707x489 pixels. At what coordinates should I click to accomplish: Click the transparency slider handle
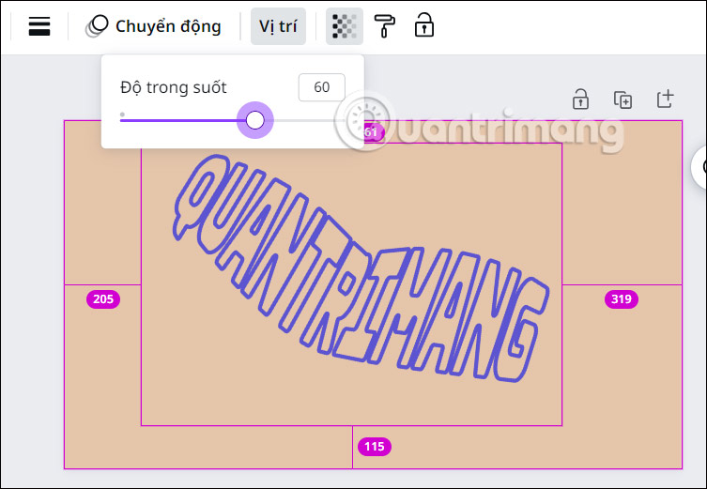point(255,120)
